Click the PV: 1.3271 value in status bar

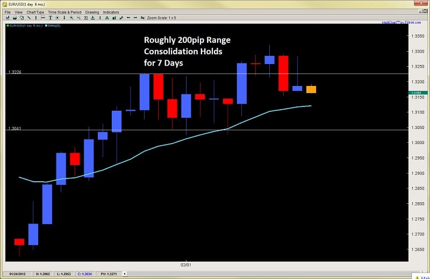point(109,274)
